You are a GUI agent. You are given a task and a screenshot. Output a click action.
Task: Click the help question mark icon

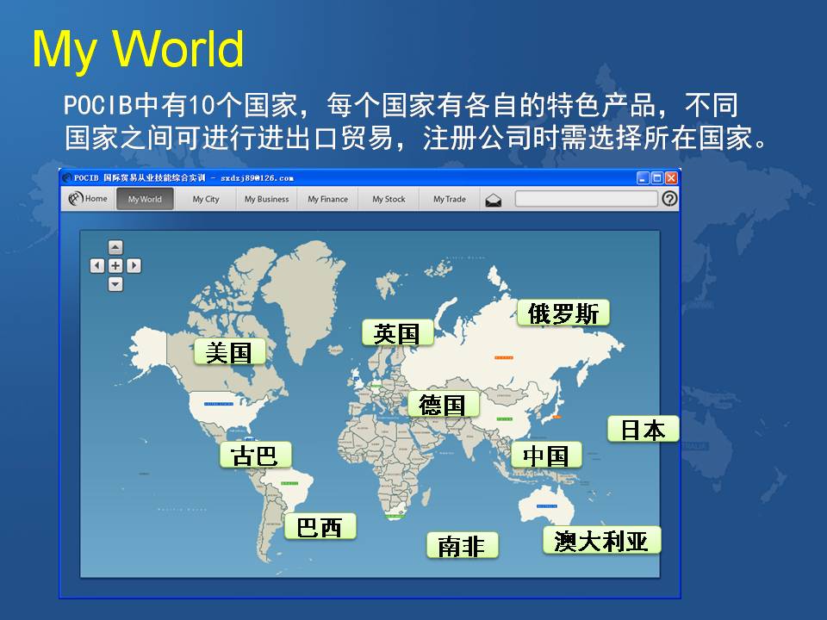coord(669,199)
